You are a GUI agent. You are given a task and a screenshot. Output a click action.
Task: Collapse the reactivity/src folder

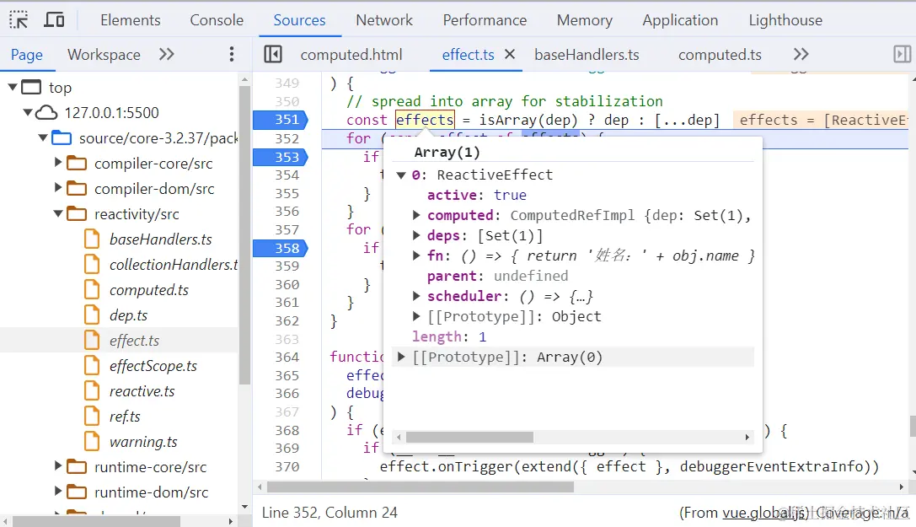click(58, 214)
